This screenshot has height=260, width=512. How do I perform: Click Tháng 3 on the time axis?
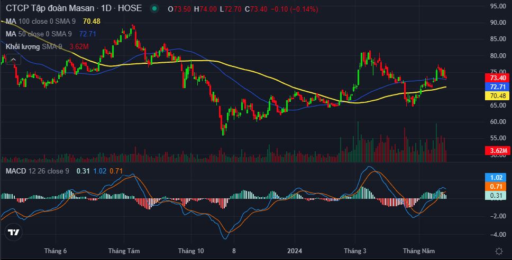355,252
